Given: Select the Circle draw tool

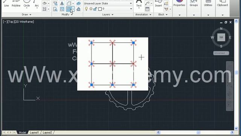Looking at the screenshot, I should click(27, 4).
